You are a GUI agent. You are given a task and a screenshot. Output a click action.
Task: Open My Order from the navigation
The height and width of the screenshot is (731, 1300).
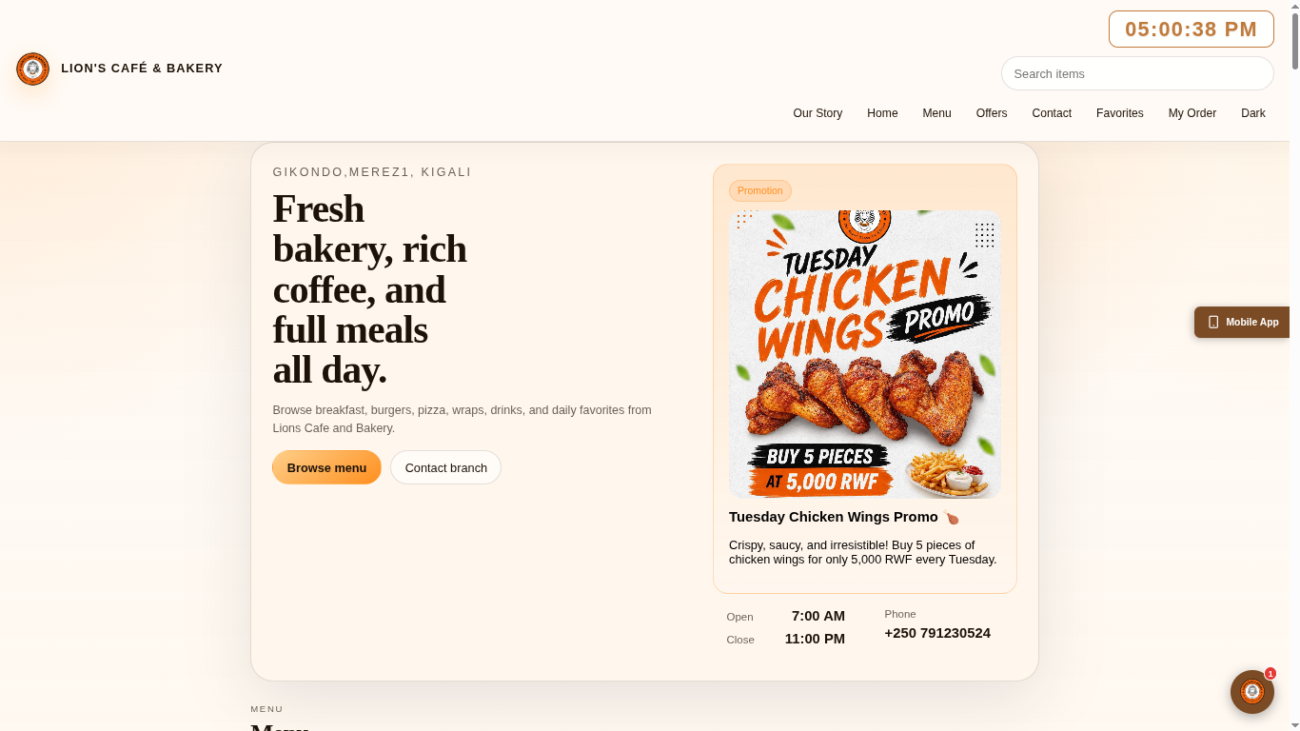click(1192, 113)
